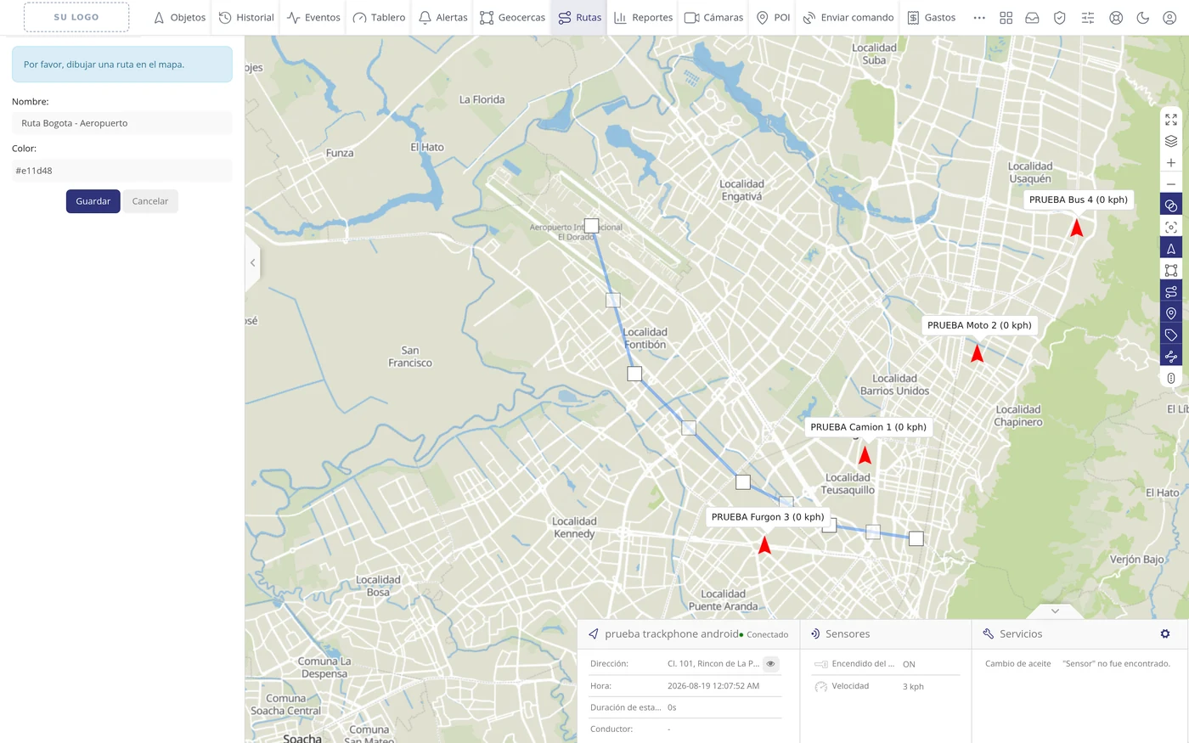Toggle POI pin visibility map icon
The height and width of the screenshot is (743, 1189).
click(1171, 313)
